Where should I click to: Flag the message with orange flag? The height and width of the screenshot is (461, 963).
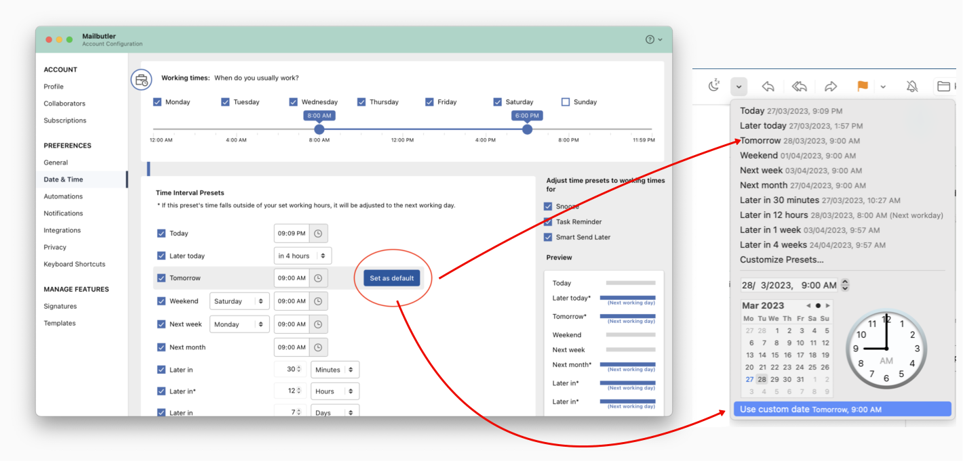[x=863, y=87]
